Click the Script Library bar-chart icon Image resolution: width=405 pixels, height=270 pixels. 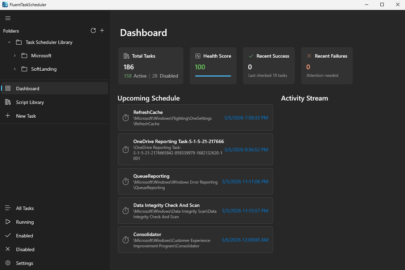pos(8,102)
